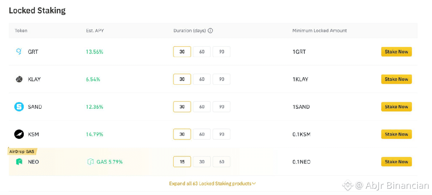Image resolution: width=432 pixels, height=195 pixels.
Task: Choose 90 days duration for KLAY
Action: (222, 79)
